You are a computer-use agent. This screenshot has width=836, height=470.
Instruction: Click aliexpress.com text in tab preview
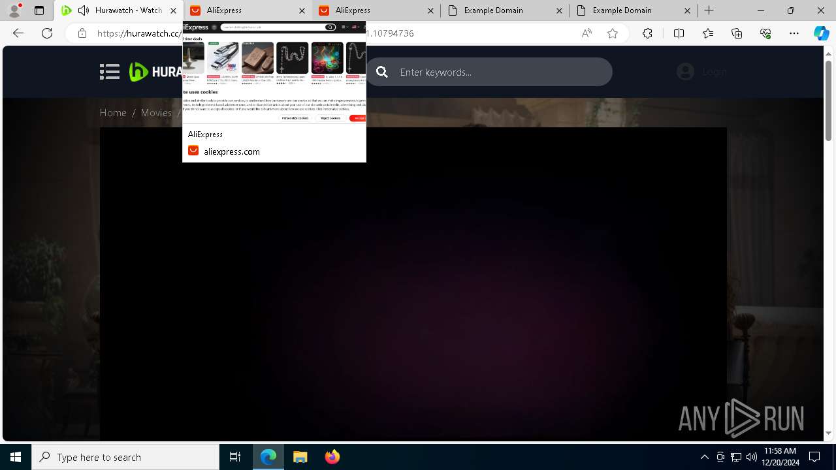[x=232, y=151]
